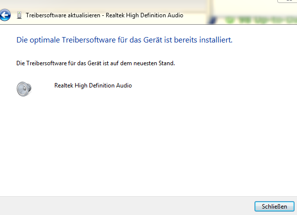Select the Realtek High Definition Audio device name
The width and height of the screenshot is (297, 215).
click(93, 86)
